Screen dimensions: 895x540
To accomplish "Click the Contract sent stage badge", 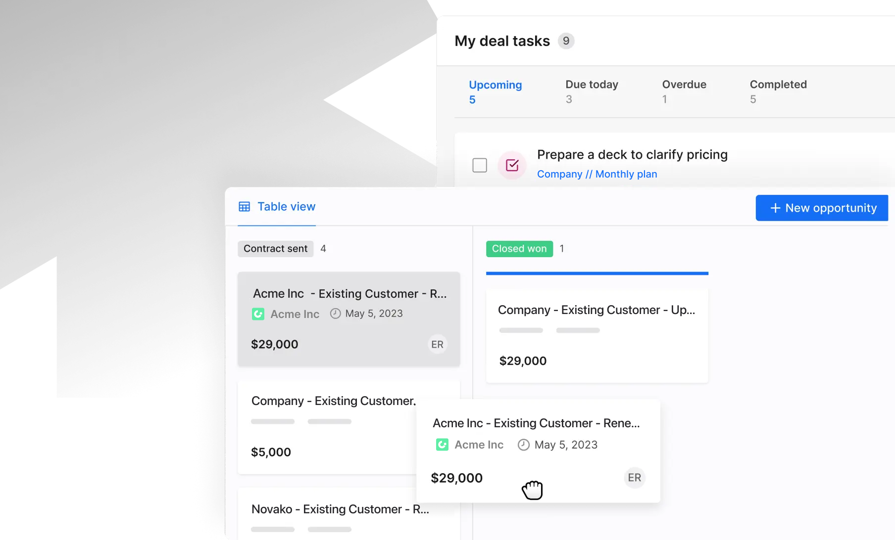I will click(276, 249).
